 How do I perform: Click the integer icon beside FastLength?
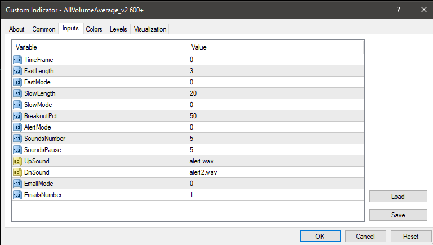click(x=17, y=71)
